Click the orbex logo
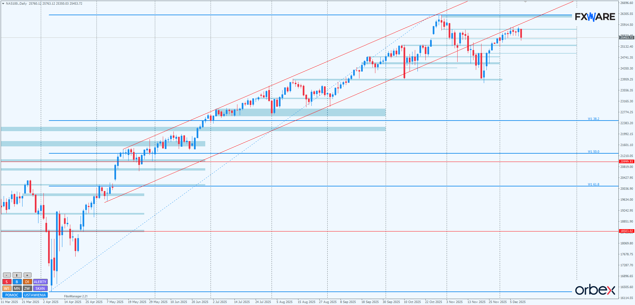635x305 pixels. [x=595, y=290]
